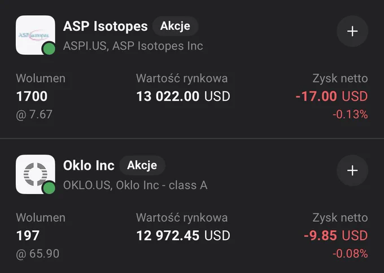Click the ASPI.US ticker subtitle
Screen dimensions: 384x273
133,46
